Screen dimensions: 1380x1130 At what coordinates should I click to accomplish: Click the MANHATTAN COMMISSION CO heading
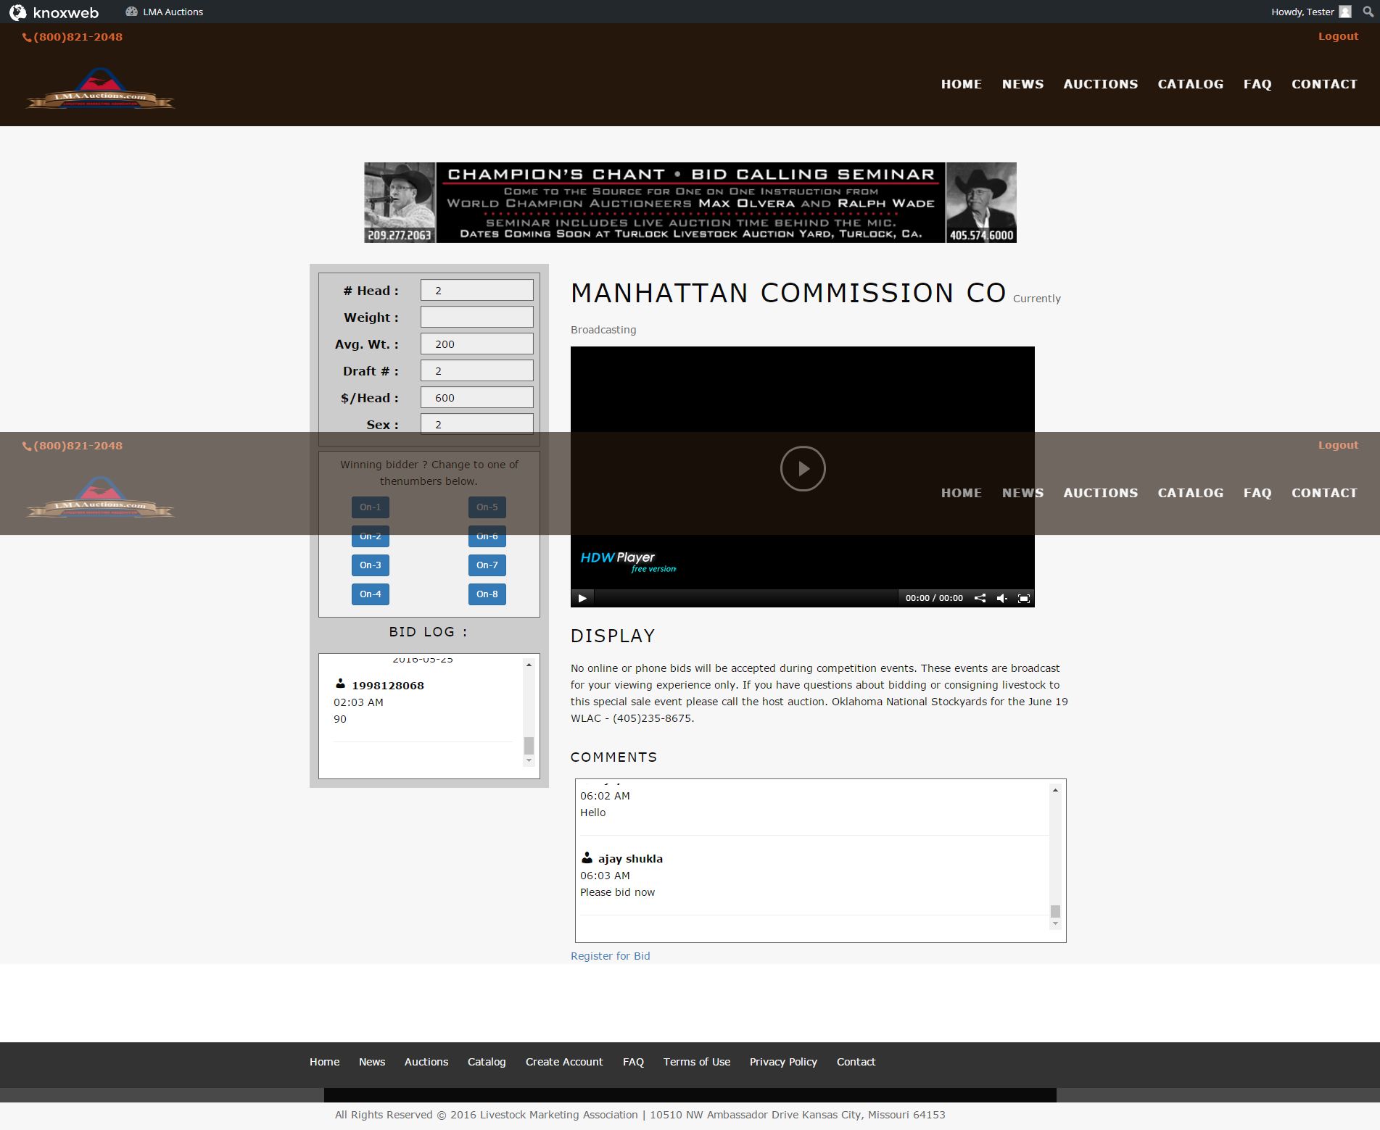tap(788, 293)
